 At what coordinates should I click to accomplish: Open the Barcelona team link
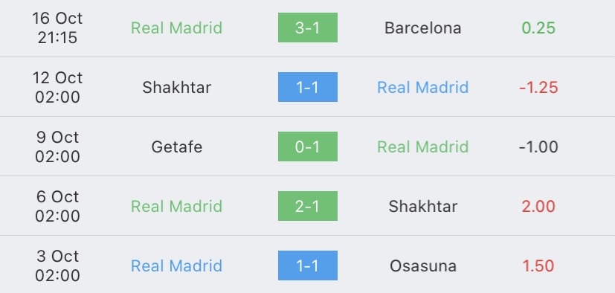click(423, 28)
